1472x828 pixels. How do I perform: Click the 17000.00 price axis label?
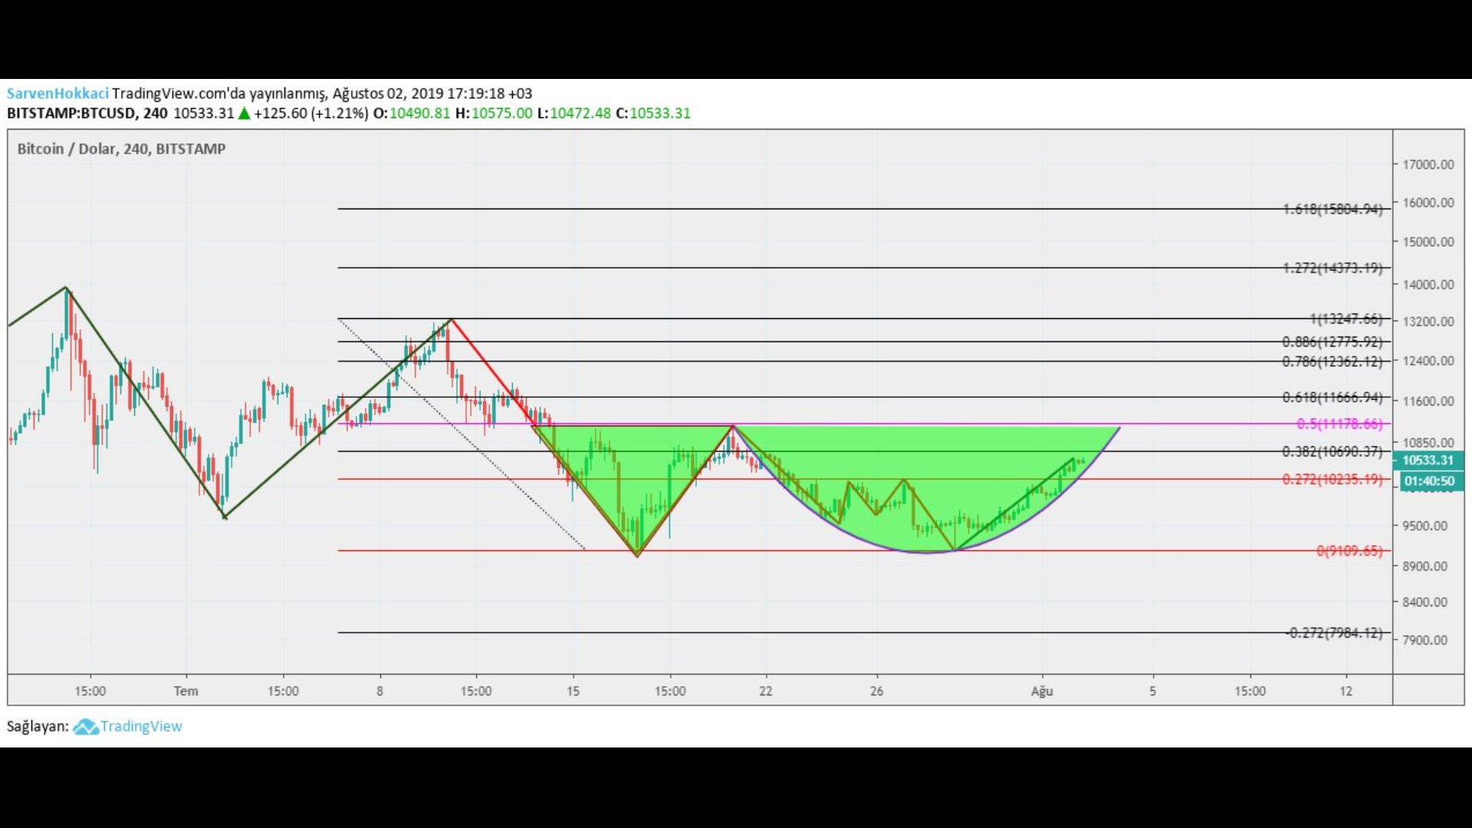1428,164
